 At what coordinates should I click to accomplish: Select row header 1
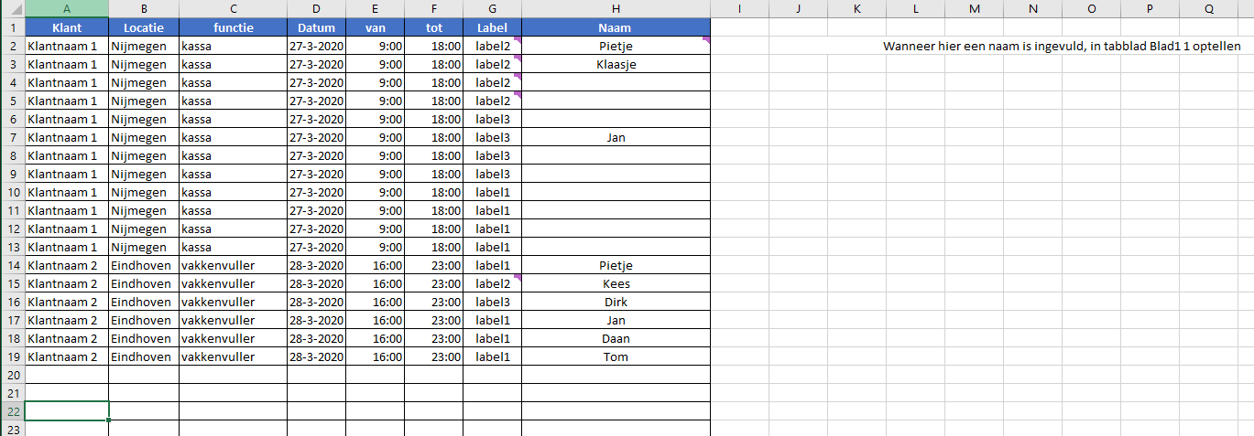(x=12, y=27)
